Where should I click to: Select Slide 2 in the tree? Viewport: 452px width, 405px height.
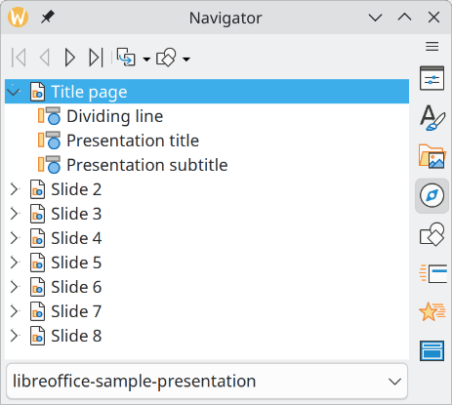click(x=76, y=189)
